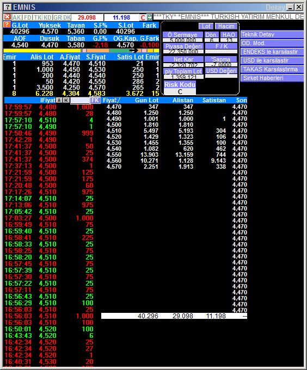Click the red X icon beside AK

pos(7,17)
